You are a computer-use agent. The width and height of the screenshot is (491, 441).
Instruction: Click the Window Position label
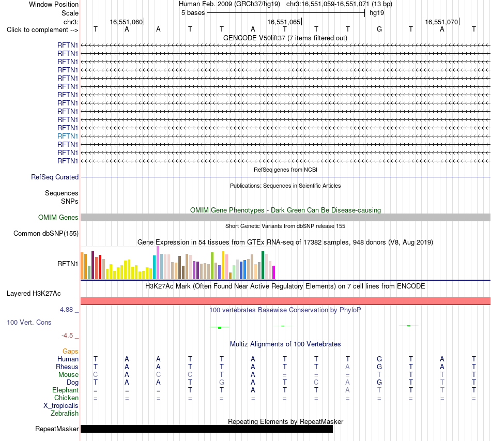(x=54, y=4)
